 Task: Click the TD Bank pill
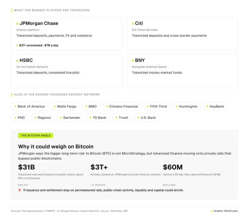click(98, 118)
